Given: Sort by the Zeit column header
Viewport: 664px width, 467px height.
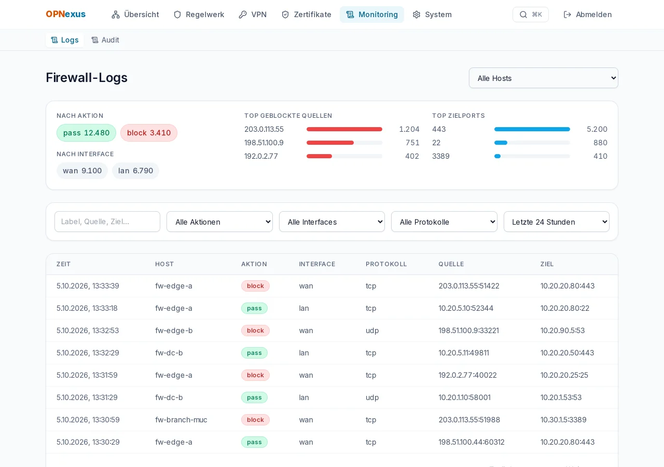Looking at the screenshot, I should point(64,264).
